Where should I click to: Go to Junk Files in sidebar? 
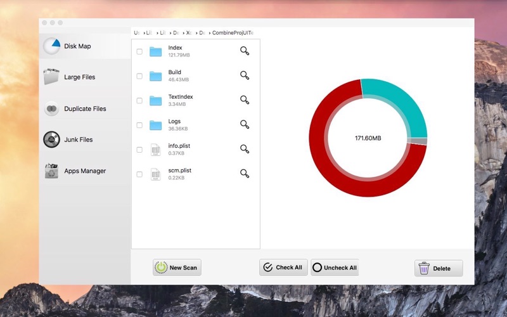point(78,139)
